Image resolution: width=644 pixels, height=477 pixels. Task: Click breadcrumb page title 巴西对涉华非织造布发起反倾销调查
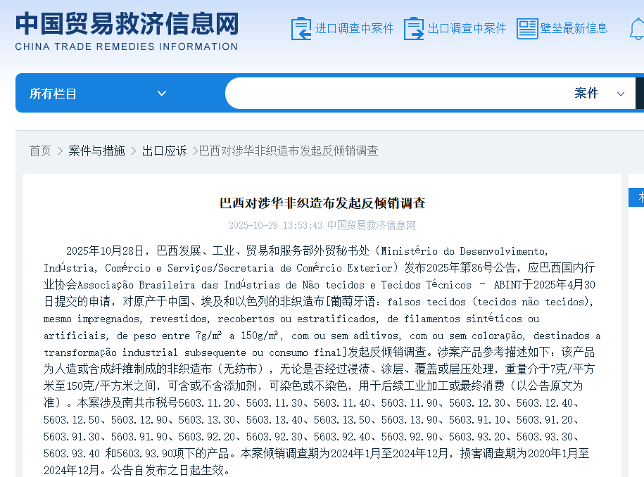point(289,151)
